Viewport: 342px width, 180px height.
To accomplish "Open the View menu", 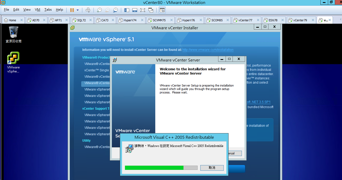I will click(x=27, y=10).
